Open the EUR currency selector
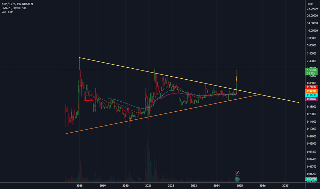This screenshot has width=320, height=189. pos(312,4)
